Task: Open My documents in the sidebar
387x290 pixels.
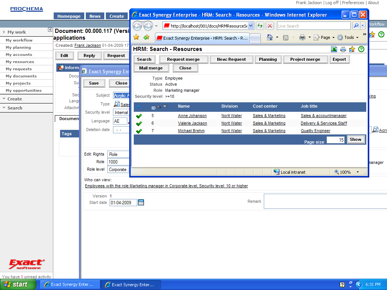Action: (21, 76)
